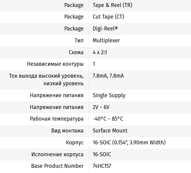Click the Surface Mount value
The height and width of the screenshot is (173, 191).
point(110,131)
